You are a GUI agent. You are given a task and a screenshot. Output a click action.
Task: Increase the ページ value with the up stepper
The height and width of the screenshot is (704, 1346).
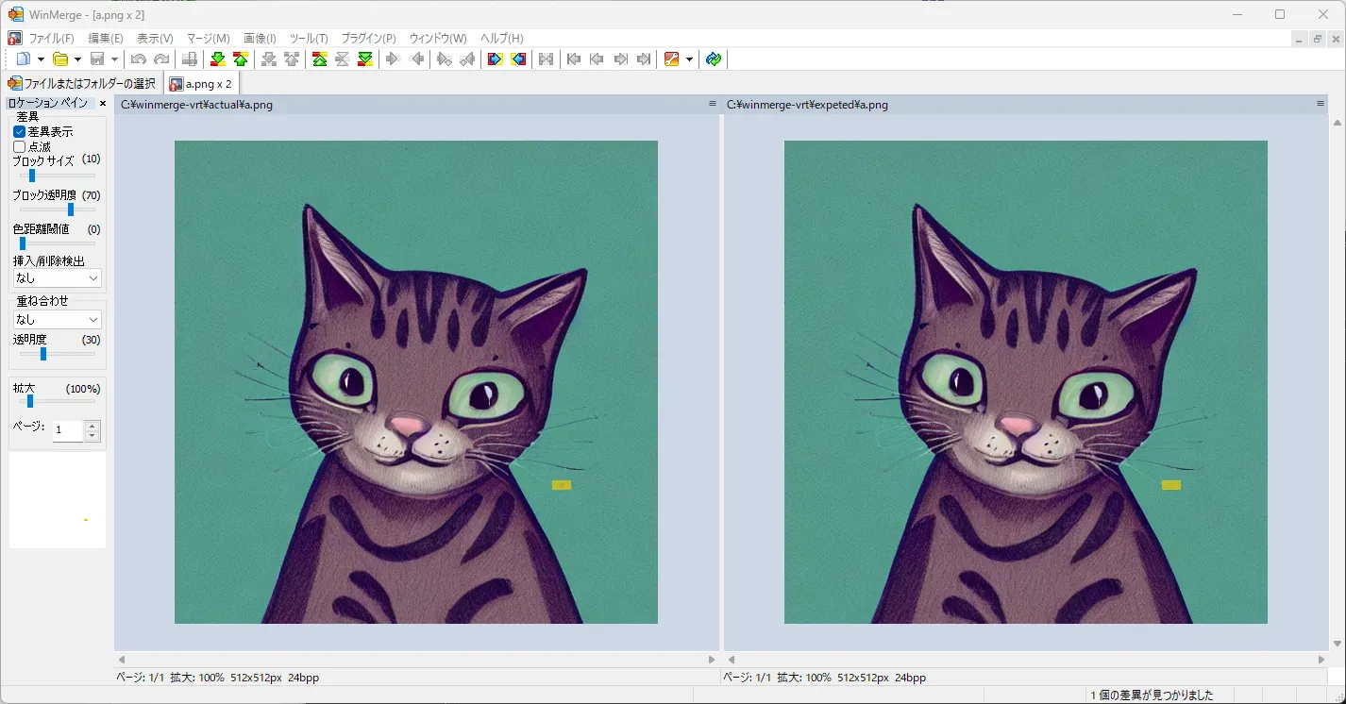92,425
